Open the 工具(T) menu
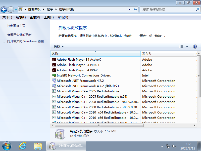Viewport: 201px width, 151px height. pos(49,17)
